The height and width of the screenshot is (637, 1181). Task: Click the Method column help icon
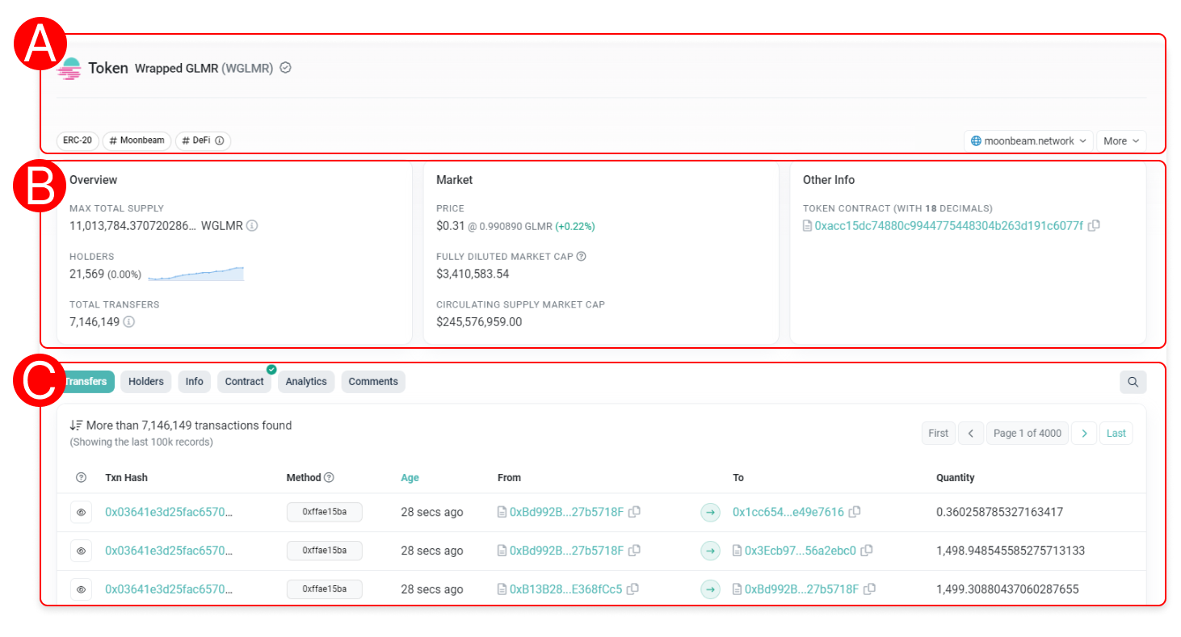point(329,478)
